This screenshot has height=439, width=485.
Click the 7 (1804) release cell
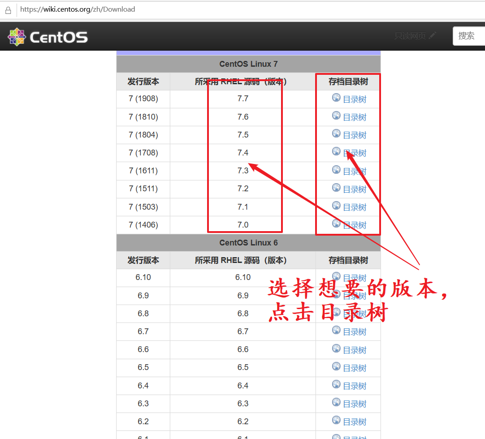pyautogui.click(x=143, y=135)
